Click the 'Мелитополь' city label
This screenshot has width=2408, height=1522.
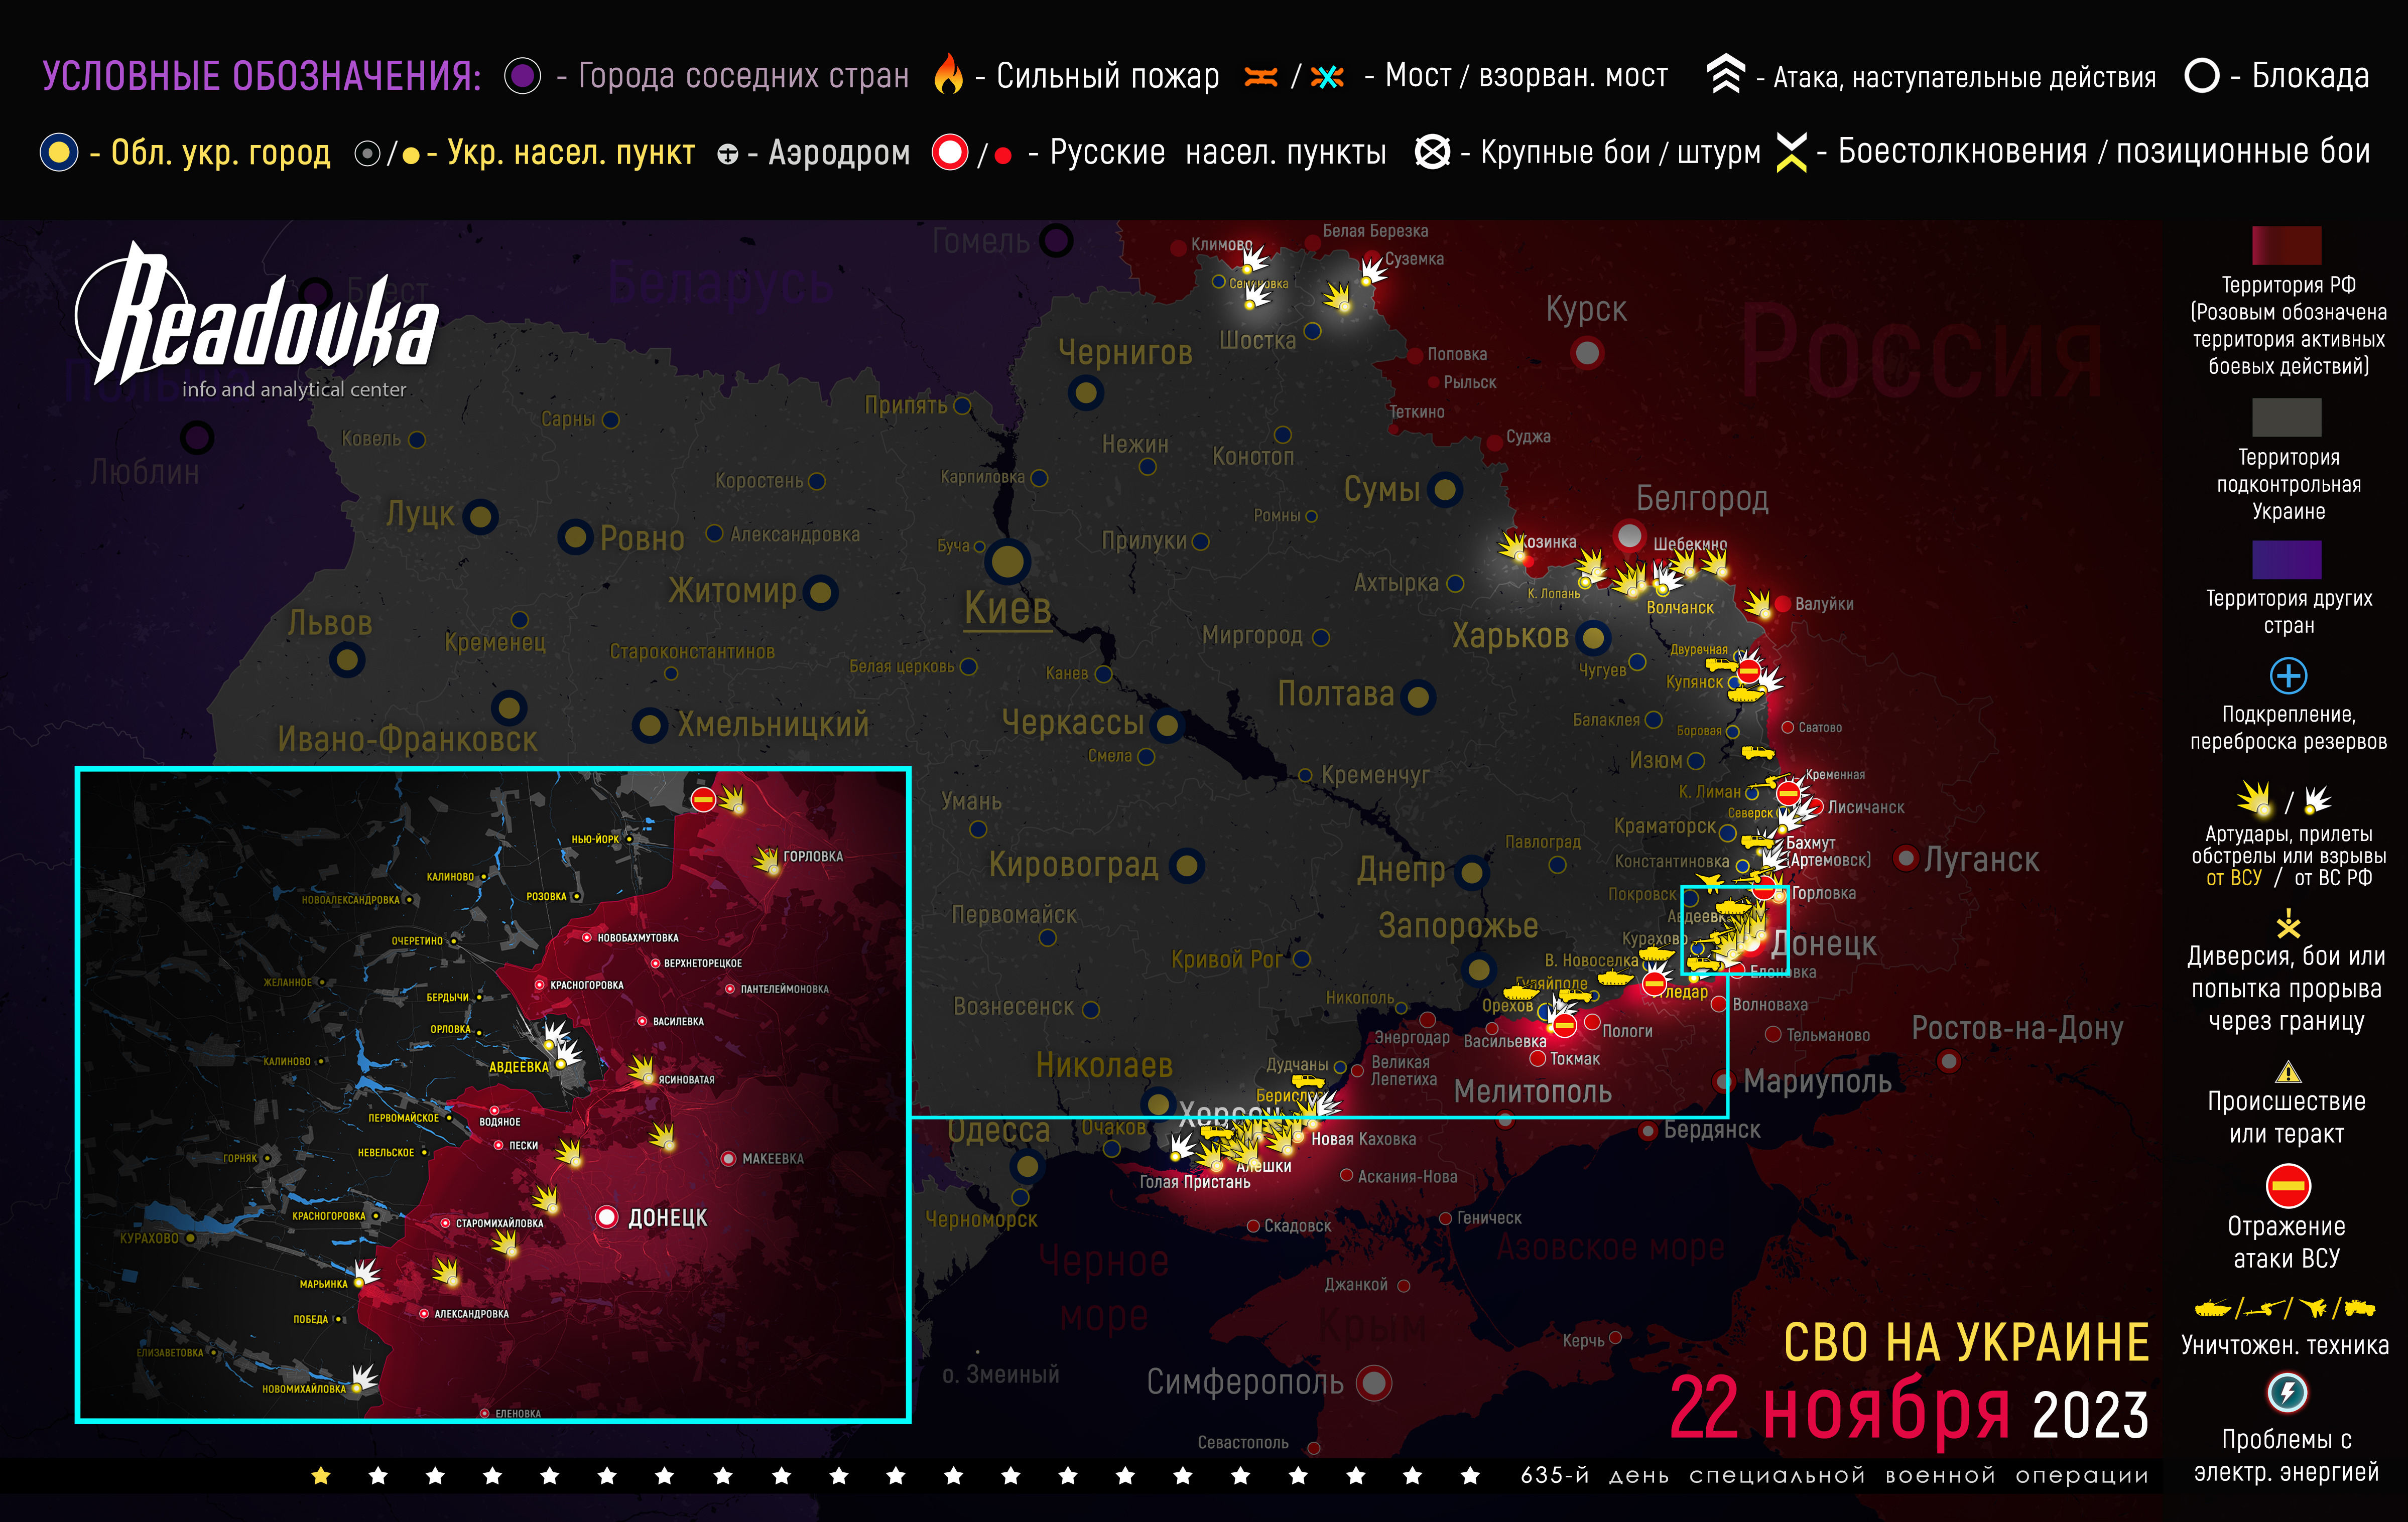coord(1533,1092)
